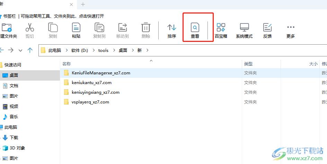Go up one folder level
Screen dimensions: 327x164
pos(30,50)
